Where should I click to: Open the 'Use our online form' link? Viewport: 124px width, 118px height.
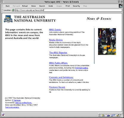tap(24, 103)
